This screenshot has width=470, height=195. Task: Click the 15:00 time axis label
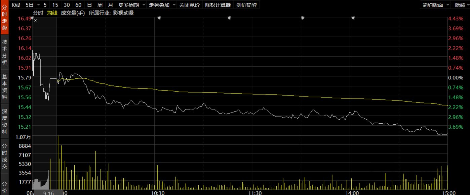pos(449,193)
